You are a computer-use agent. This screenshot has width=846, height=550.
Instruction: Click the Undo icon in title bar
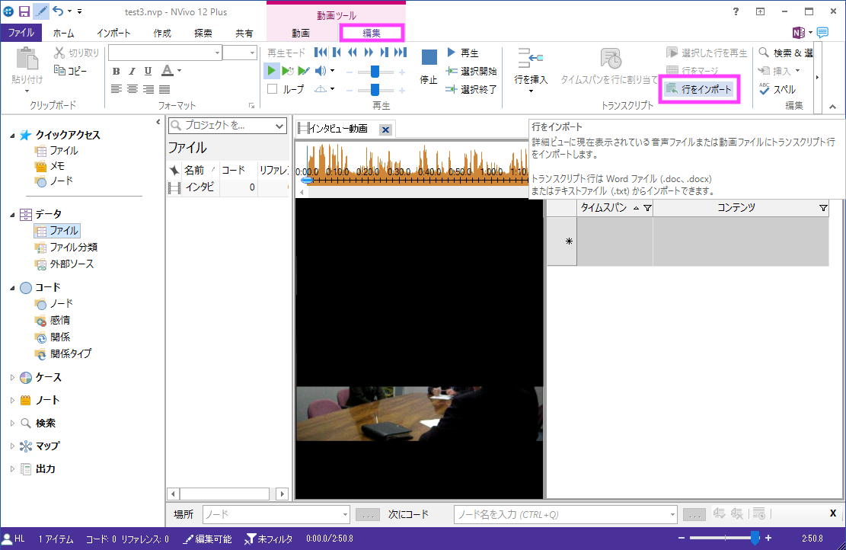(57, 11)
